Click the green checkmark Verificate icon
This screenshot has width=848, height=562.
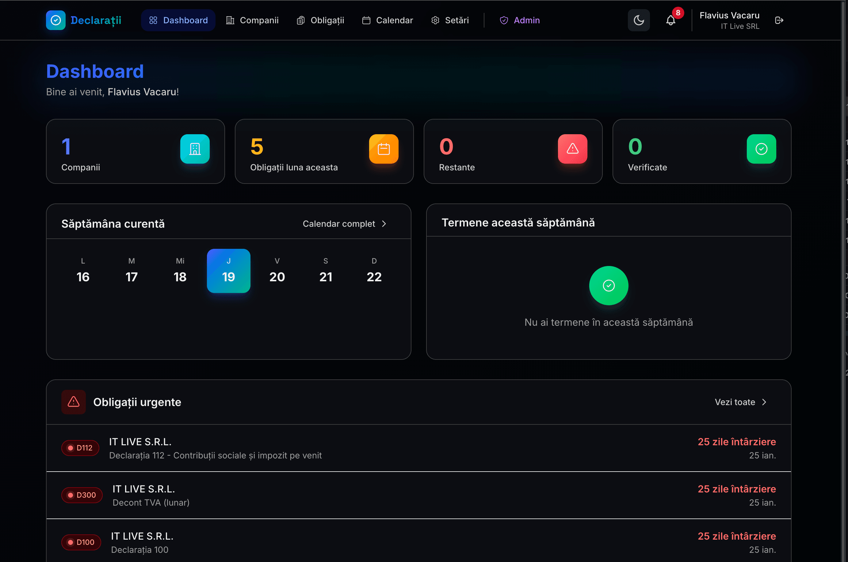click(761, 149)
